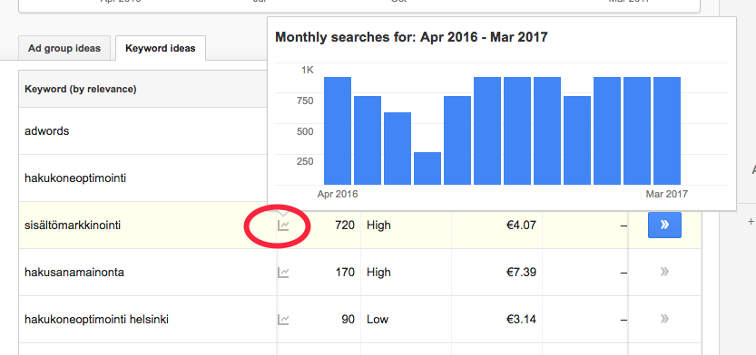The height and width of the screenshot is (355, 756).
Task: Click the sisältömarkkinointi keyword text
Action: click(73, 225)
